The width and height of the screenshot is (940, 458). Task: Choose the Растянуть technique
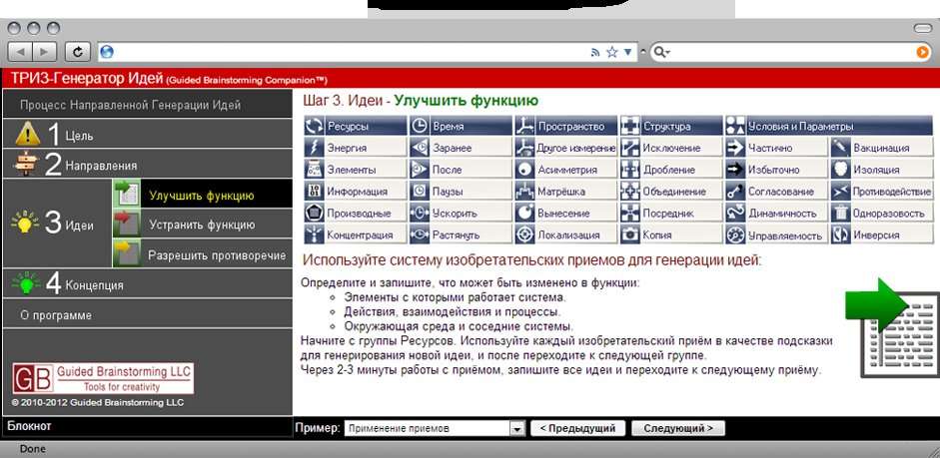[x=461, y=234]
